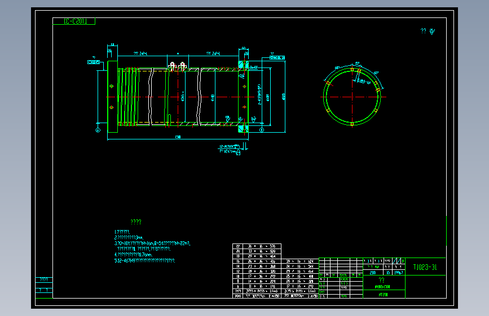Click the HT200 material label

tap(384, 295)
